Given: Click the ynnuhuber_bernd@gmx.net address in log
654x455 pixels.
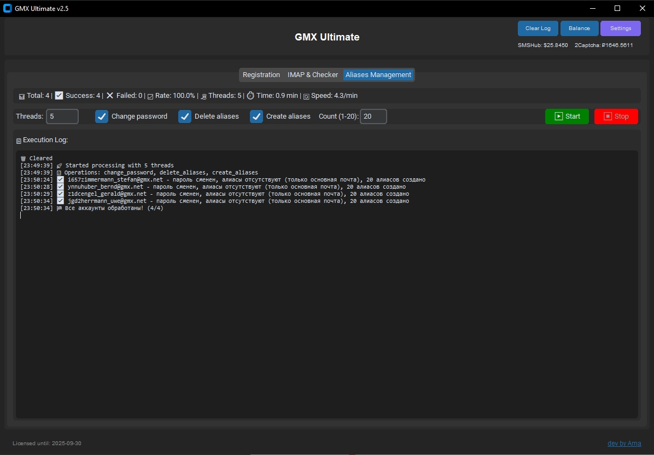Looking at the screenshot, I should pyautogui.click(x=106, y=187).
